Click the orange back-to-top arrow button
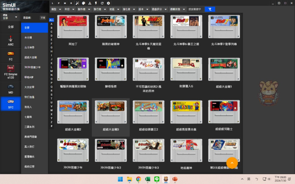This screenshot has width=295, height=184. (x=232, y=163)
